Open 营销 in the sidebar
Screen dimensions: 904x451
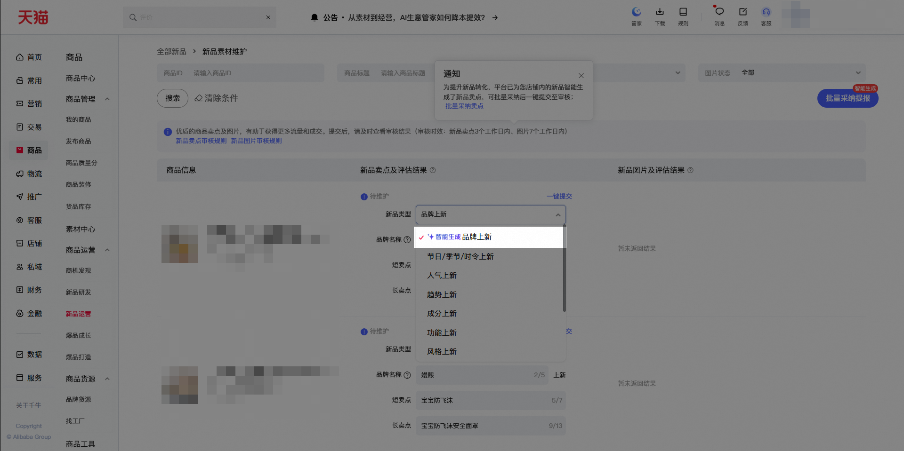[29, 103]
